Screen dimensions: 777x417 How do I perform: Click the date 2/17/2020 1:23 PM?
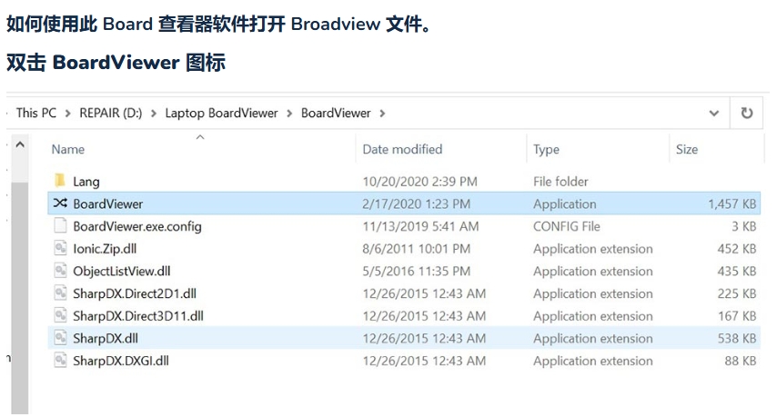click(417, 204)
